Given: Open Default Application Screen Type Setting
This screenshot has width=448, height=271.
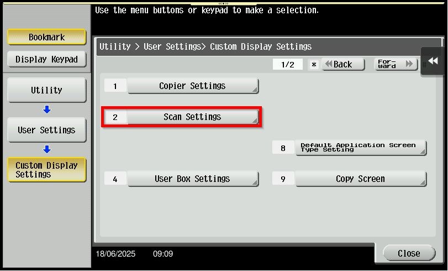Looking at the screenshot, I should [x=360, y=148].
